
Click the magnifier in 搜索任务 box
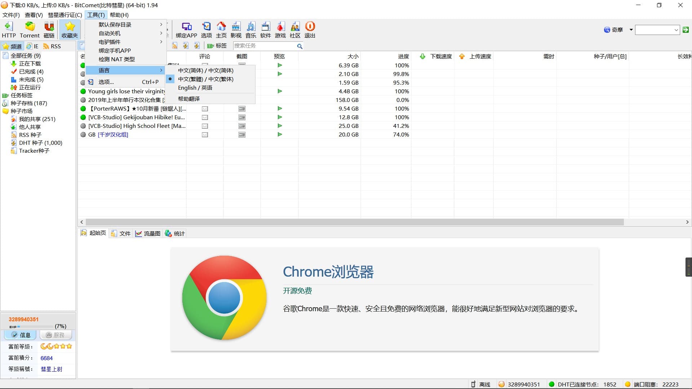click(x=300, y=46)
